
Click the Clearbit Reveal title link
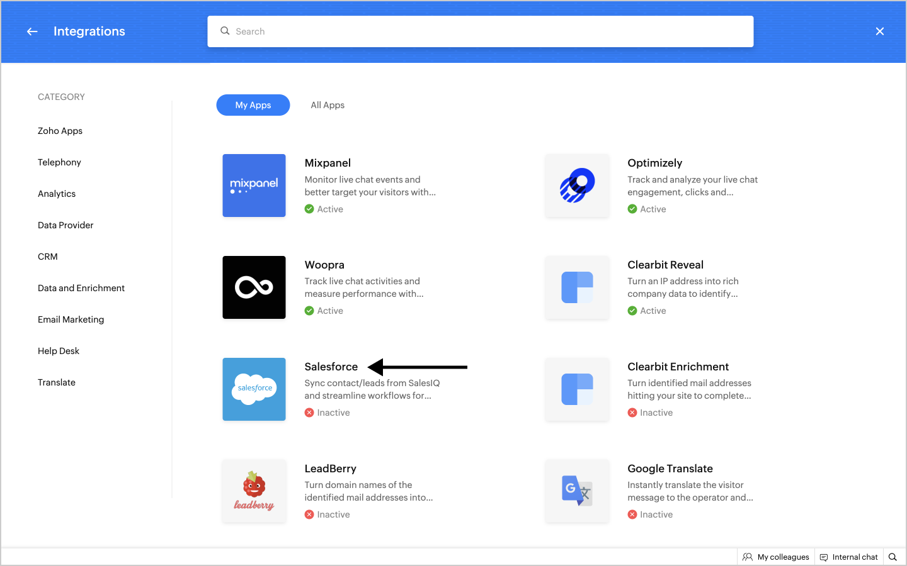coord(665,265)
